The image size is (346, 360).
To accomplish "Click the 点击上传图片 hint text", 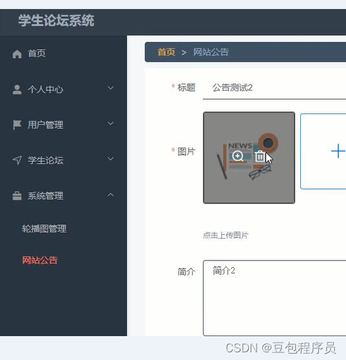I will 226,235.
